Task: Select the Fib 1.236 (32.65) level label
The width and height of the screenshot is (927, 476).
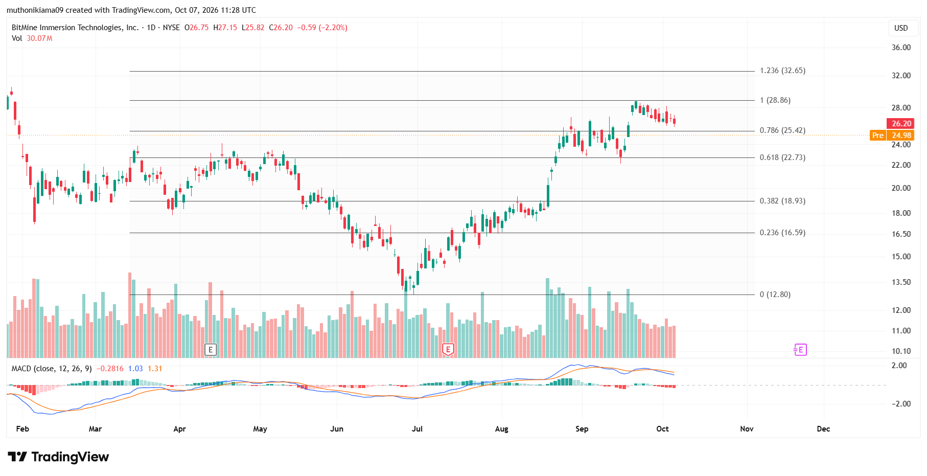Action: 782,71
